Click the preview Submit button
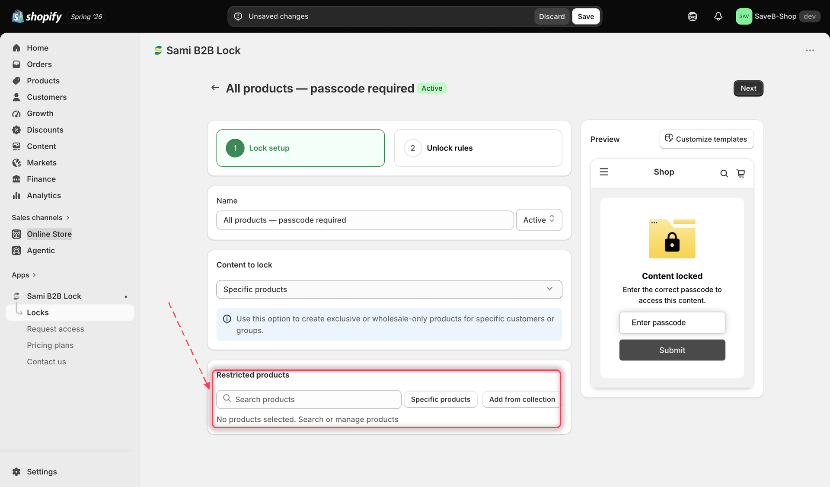Image resolution: width=830 pixels, height=487 pixels. [x=672, y=350]
